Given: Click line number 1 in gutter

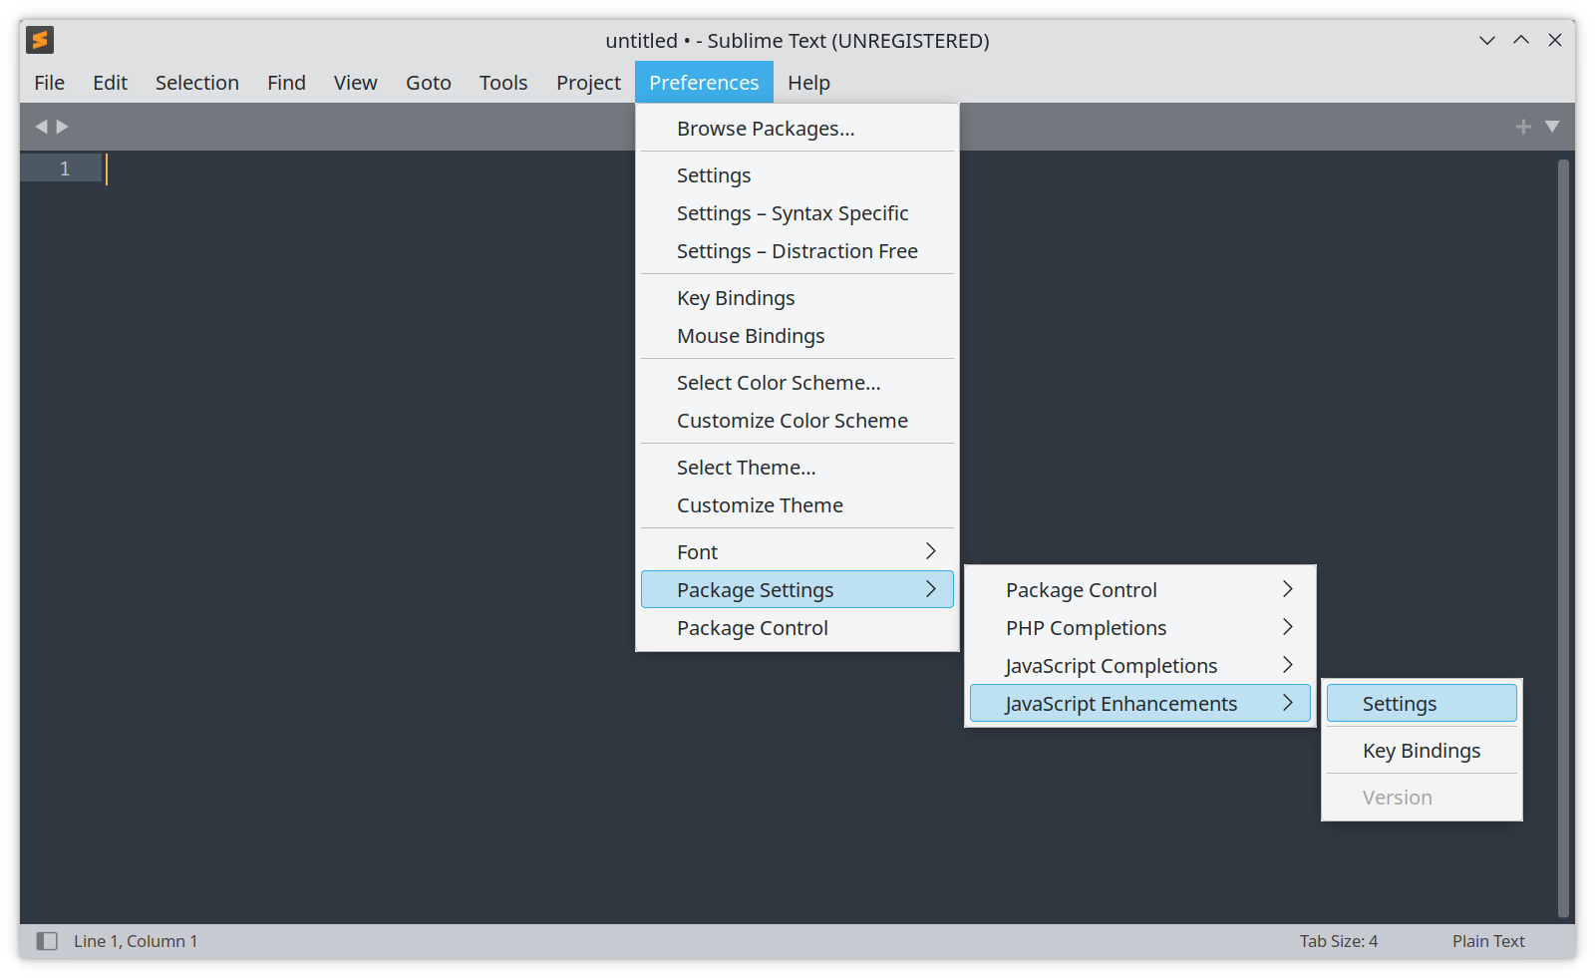Looking at the screenshot, I should 65,168.
